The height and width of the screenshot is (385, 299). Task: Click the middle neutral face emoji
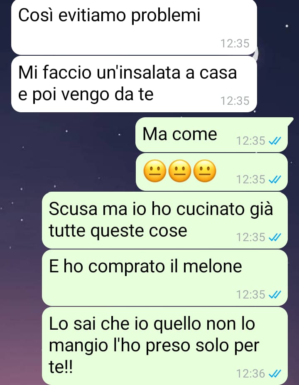click(180, 171)
